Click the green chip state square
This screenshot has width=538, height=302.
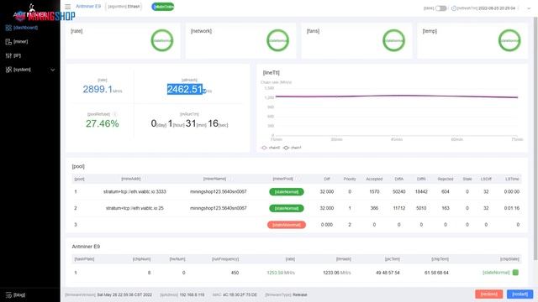click(x=515, y=273)
